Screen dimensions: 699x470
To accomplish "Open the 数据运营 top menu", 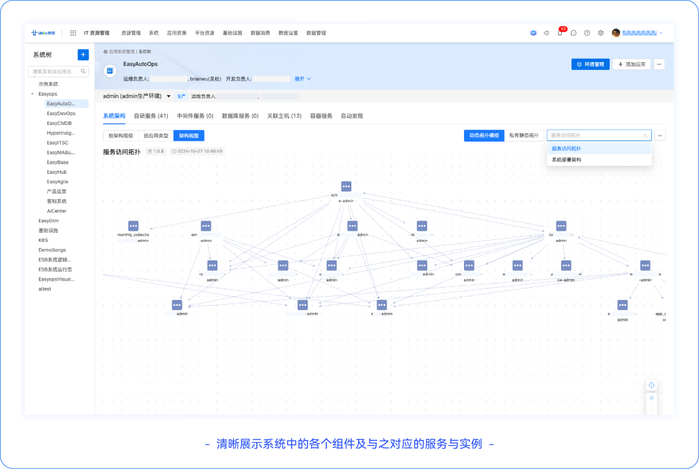I will pos(289,33).
